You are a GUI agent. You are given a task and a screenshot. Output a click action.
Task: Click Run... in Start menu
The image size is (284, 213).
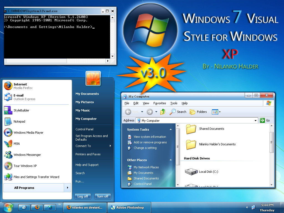[80, 181]
